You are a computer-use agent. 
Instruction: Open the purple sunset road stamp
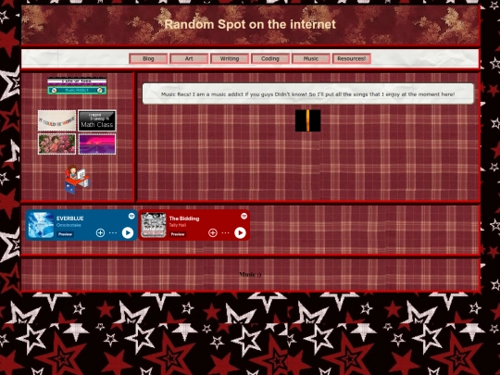pos(97,144)
